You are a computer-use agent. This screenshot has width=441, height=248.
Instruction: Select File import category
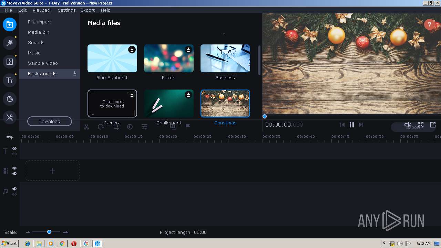[x=50, y=22]
